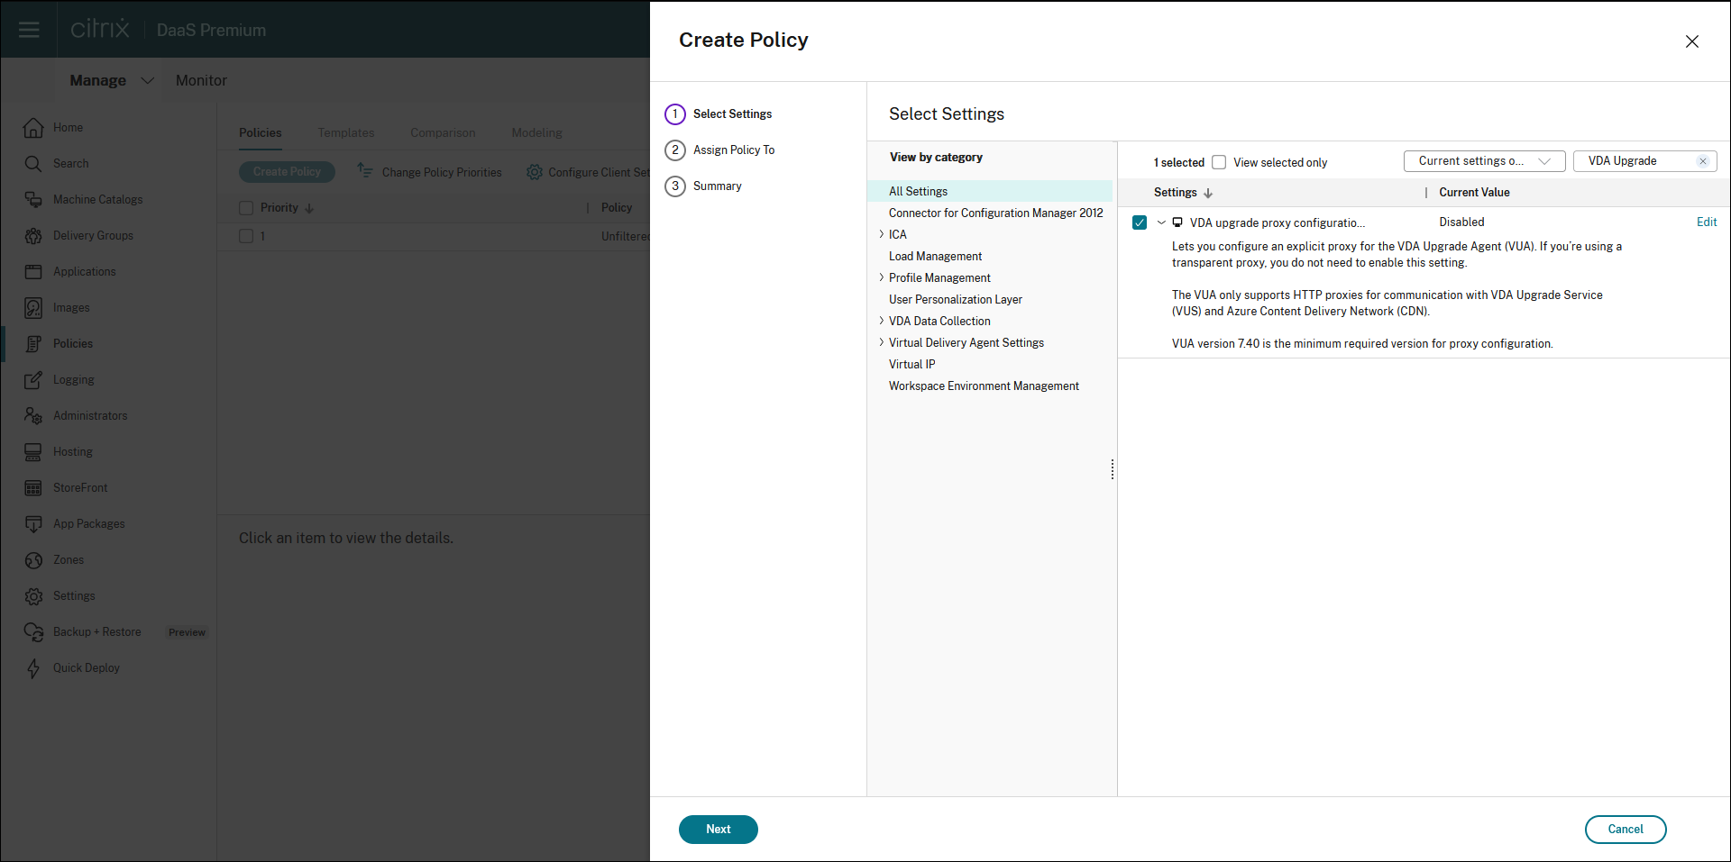Select the policy row 1 checkbox
This screenshot has width=1731, height=862.
[246, 236]
